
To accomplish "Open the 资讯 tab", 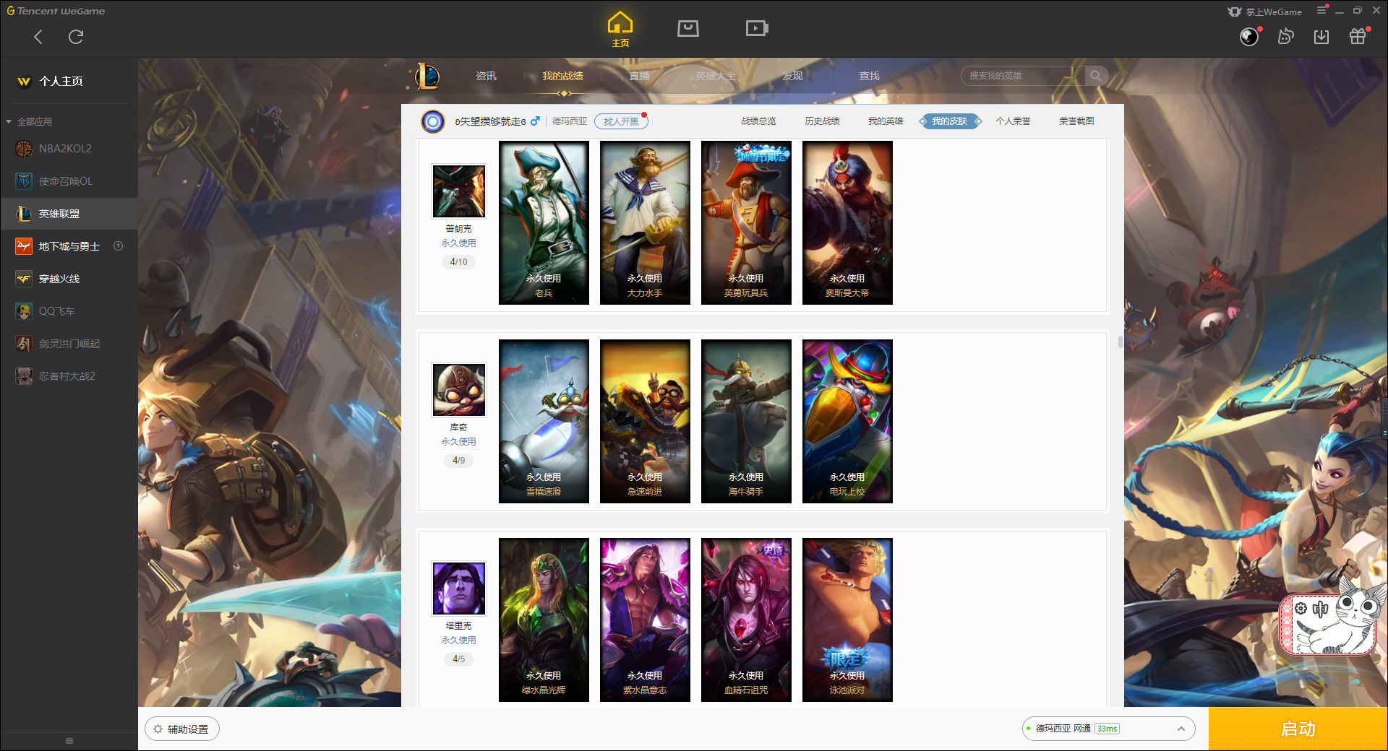I will [x=486, y=76].
